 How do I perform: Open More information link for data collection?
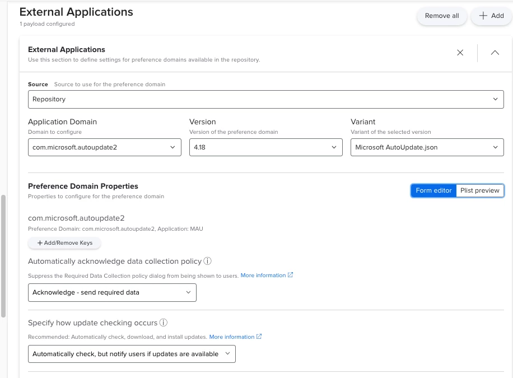click(x=263, y=275)
